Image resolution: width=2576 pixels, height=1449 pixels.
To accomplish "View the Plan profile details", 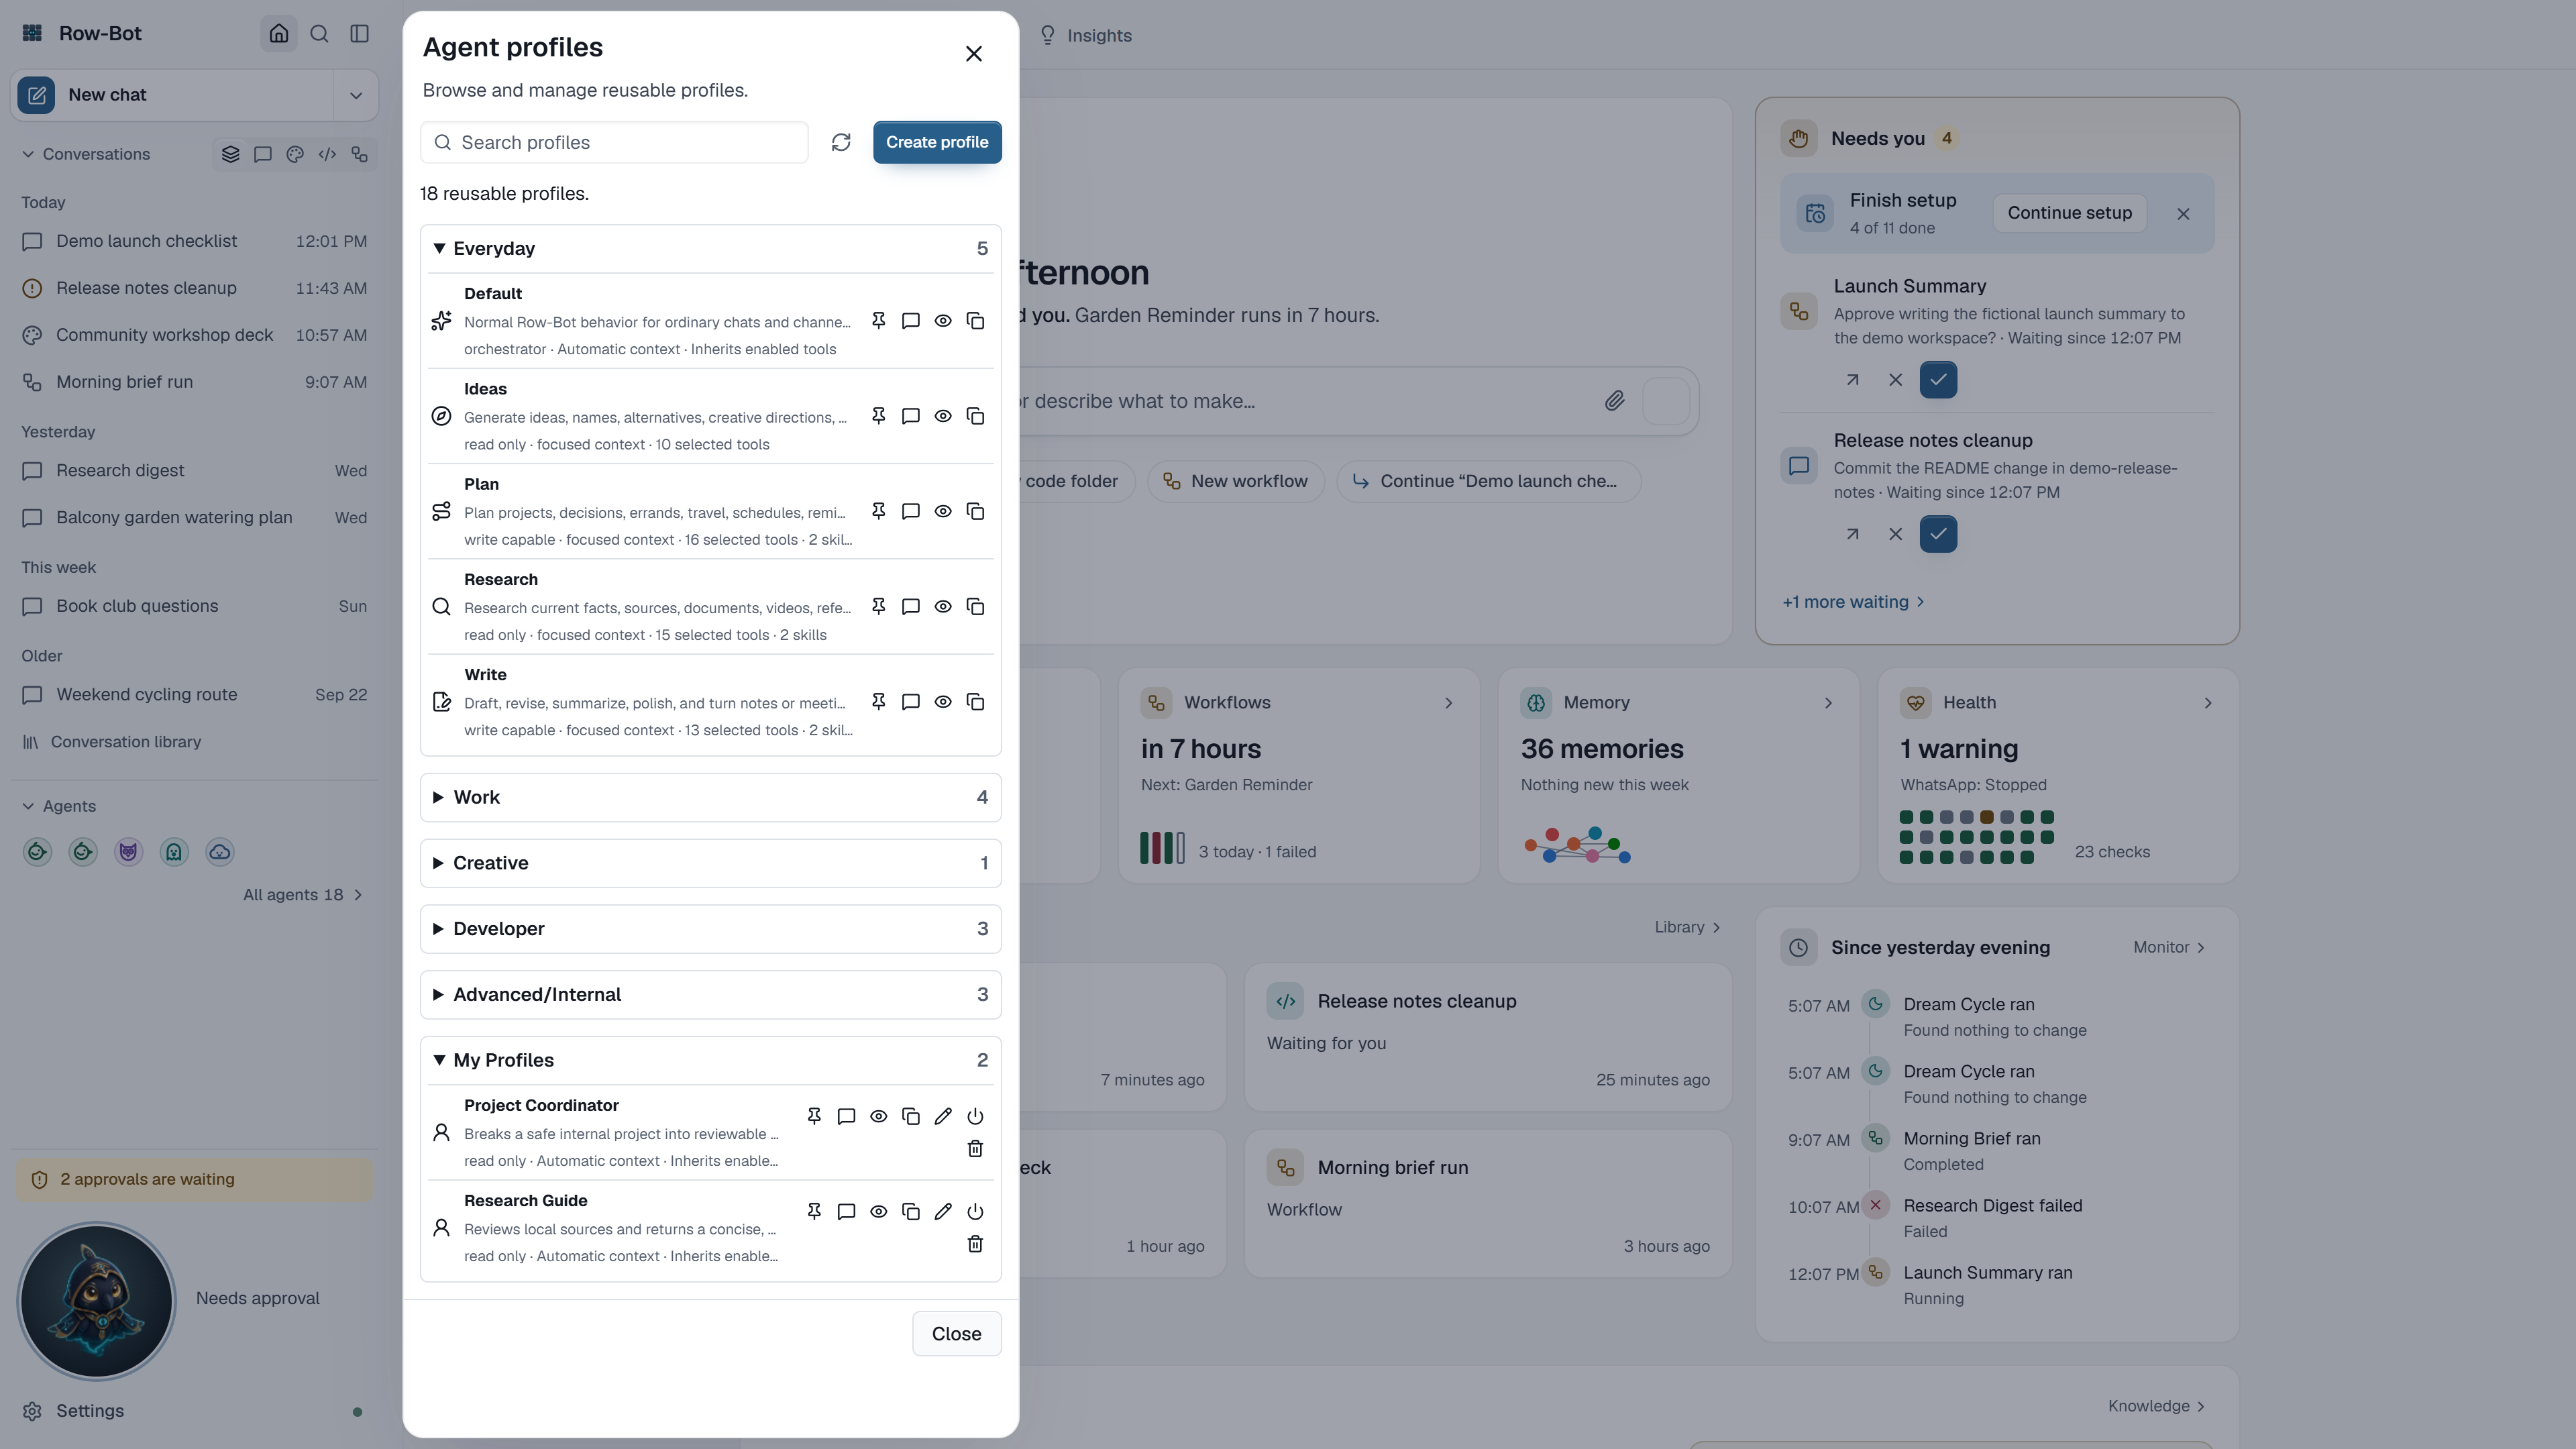I will (x=943, y=511).
